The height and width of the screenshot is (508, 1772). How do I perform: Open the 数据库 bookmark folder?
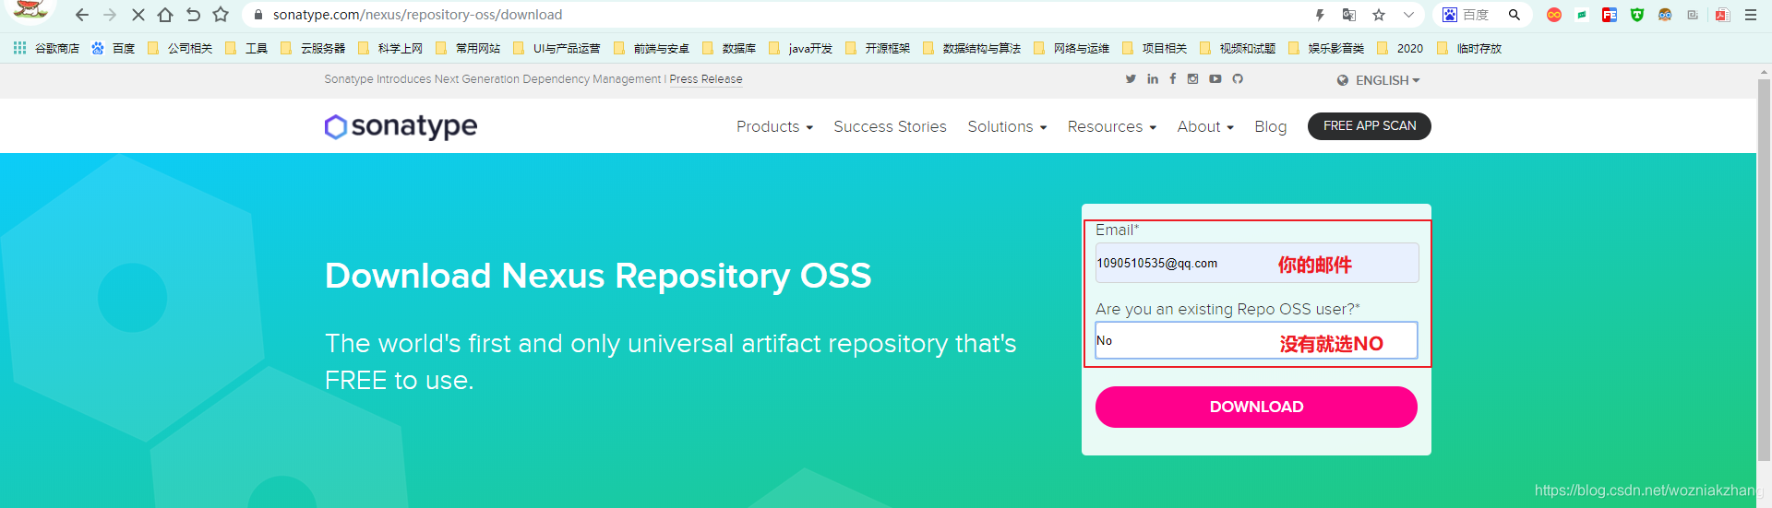[x=729, y=48]
